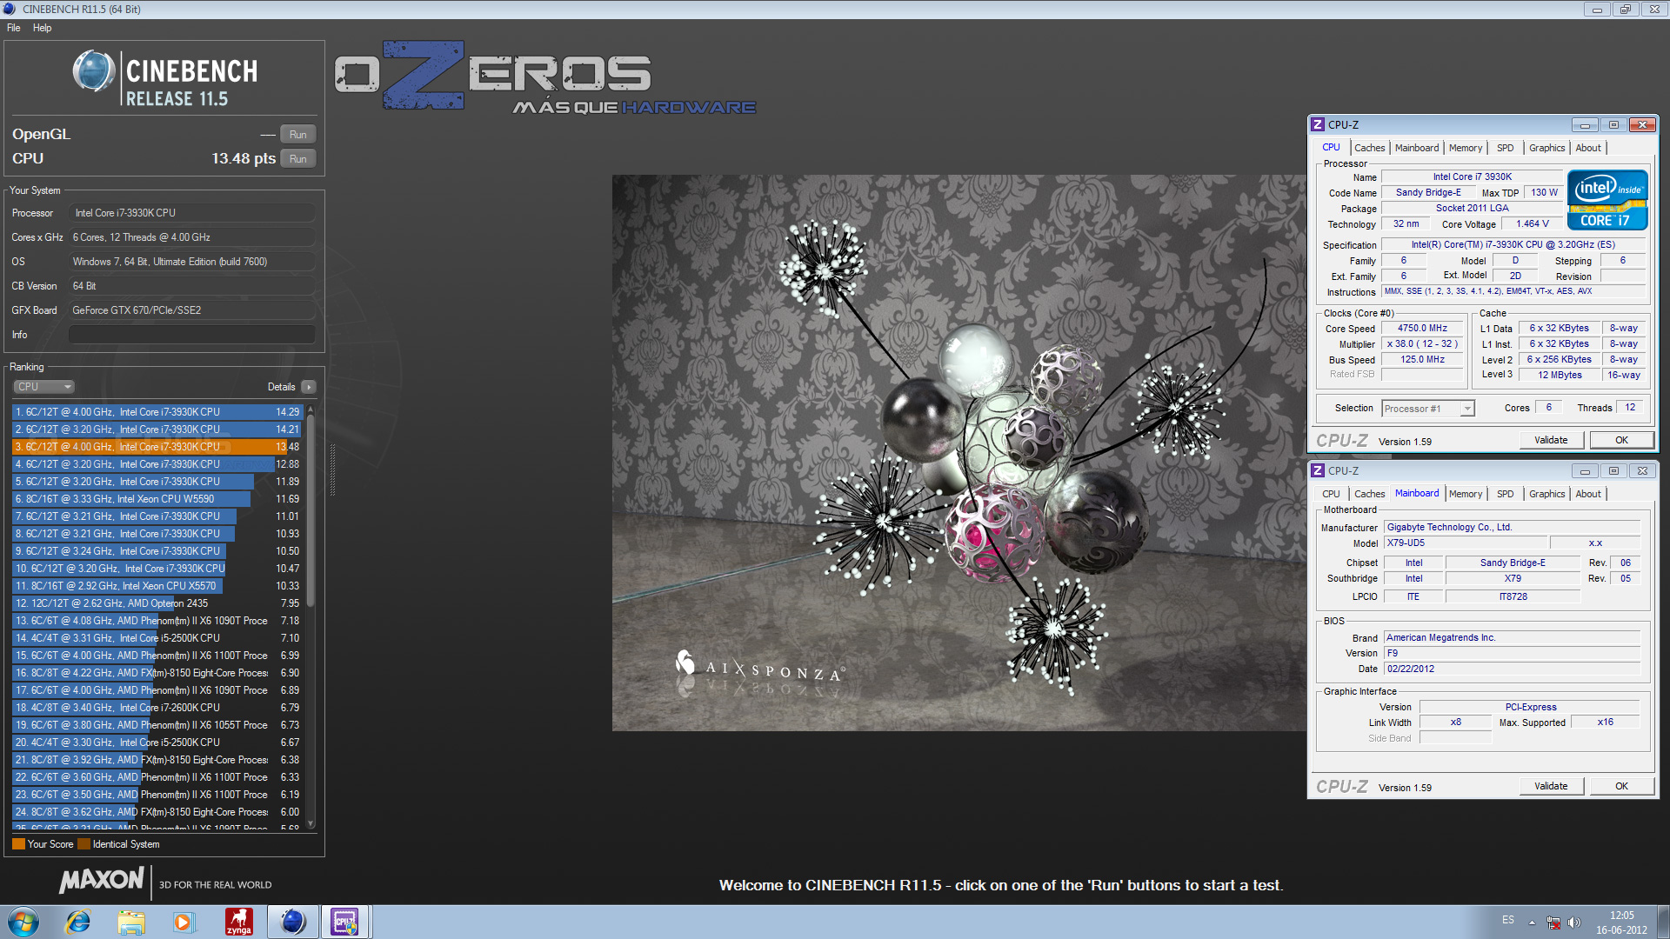This screenshot has width=1670, height=939.
Task: Switch to SPD tab in top CPU-Z window
Action: (1505, 148)
